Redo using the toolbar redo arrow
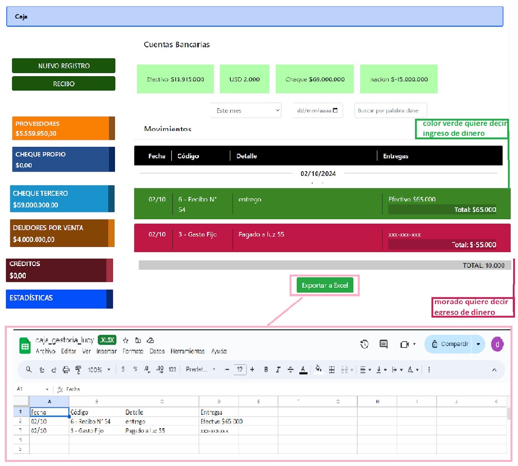518x466 pixels. (x=54, y=370)
